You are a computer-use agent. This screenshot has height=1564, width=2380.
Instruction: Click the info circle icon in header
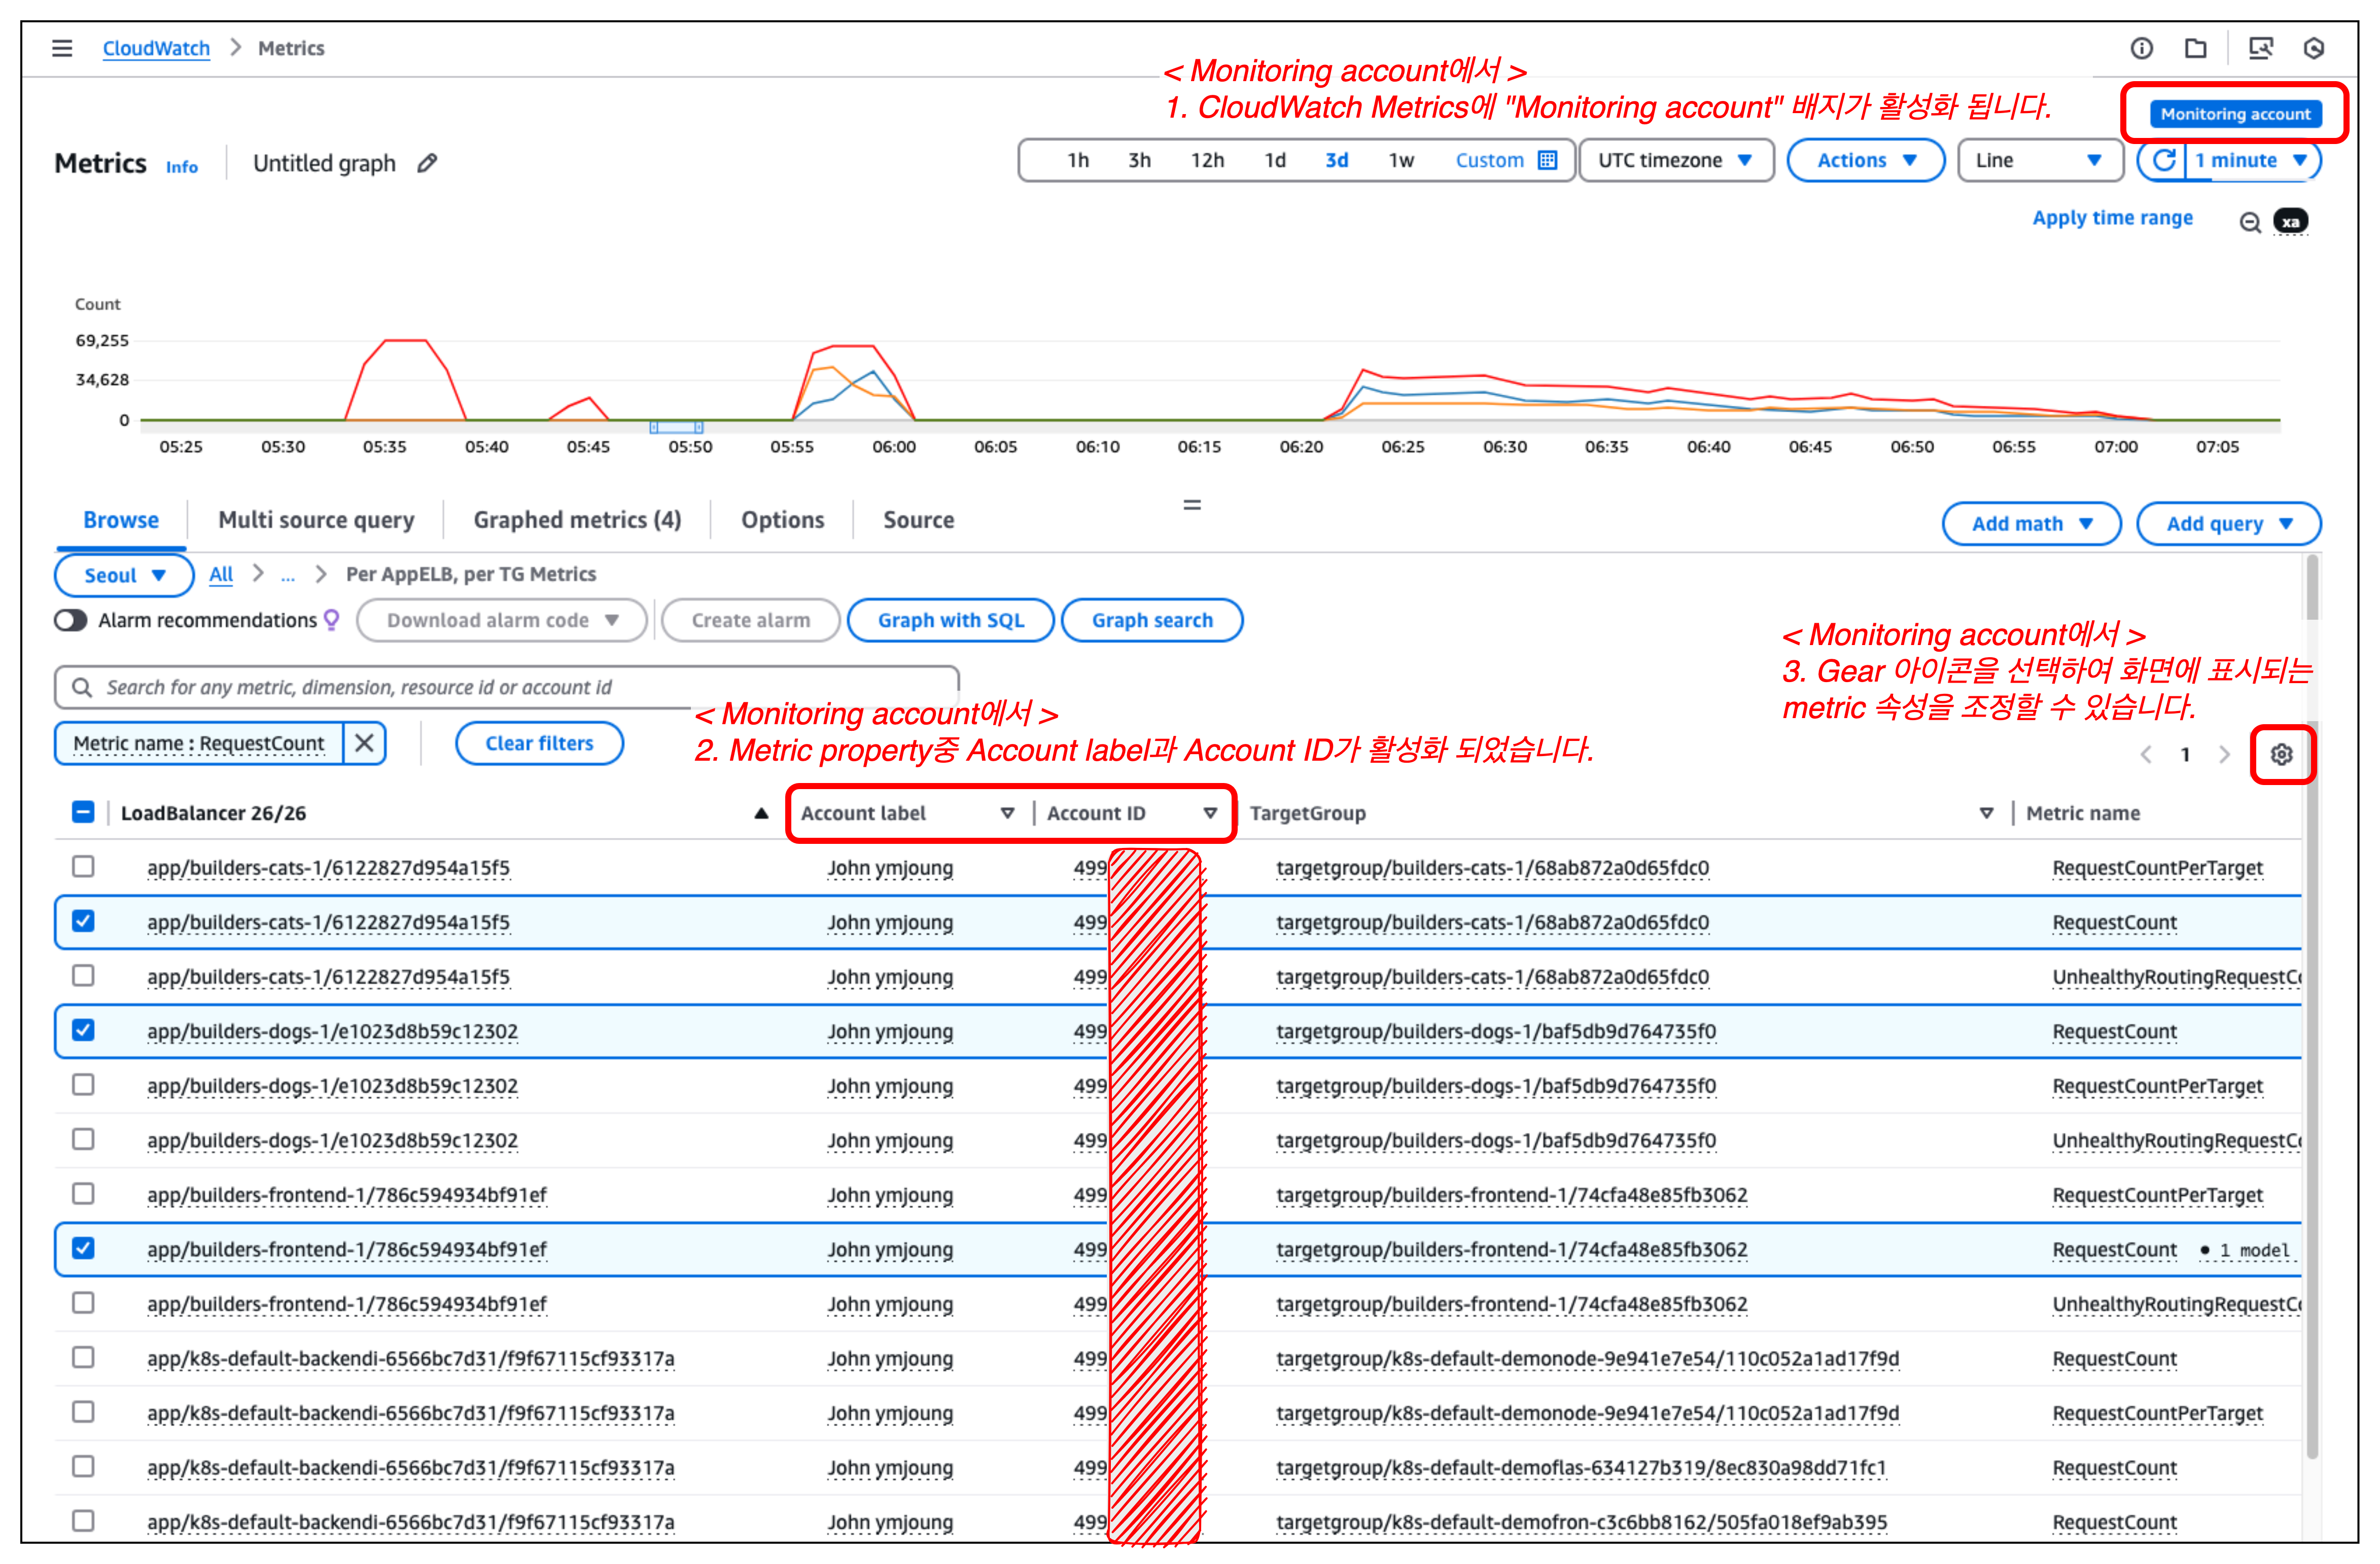(x=2141, y=48)
